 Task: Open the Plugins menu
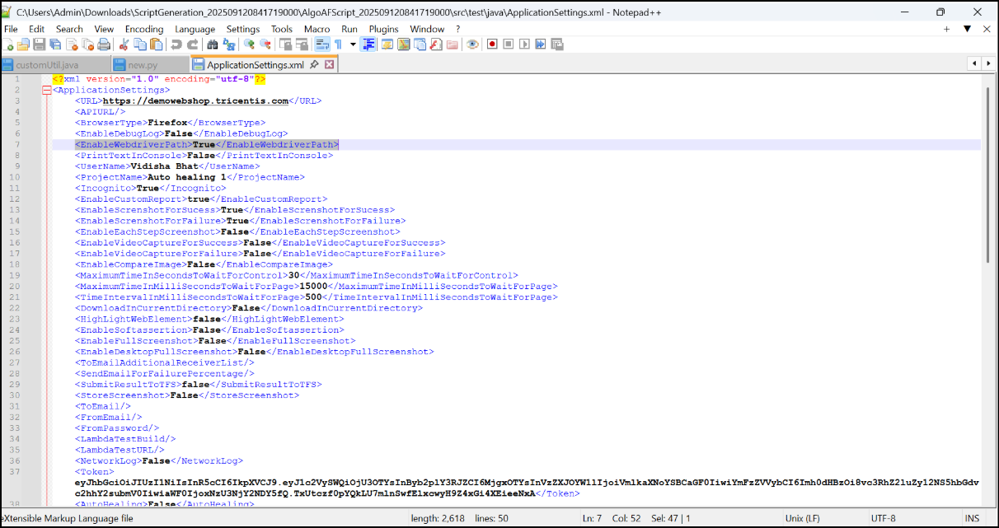click(x=383, y=29)
